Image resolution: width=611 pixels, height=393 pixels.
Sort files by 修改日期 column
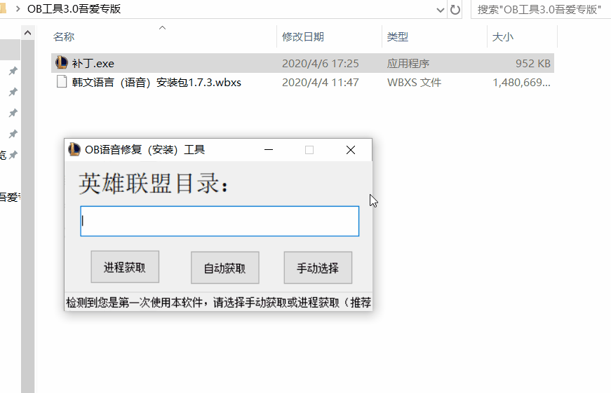pos(303,37)
